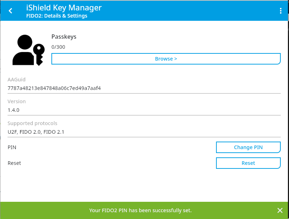Image resolution: width=289 pixels, height=219 pixels.
Task: Click the 0/300 passkey count
Action: [x=58, y=47]
